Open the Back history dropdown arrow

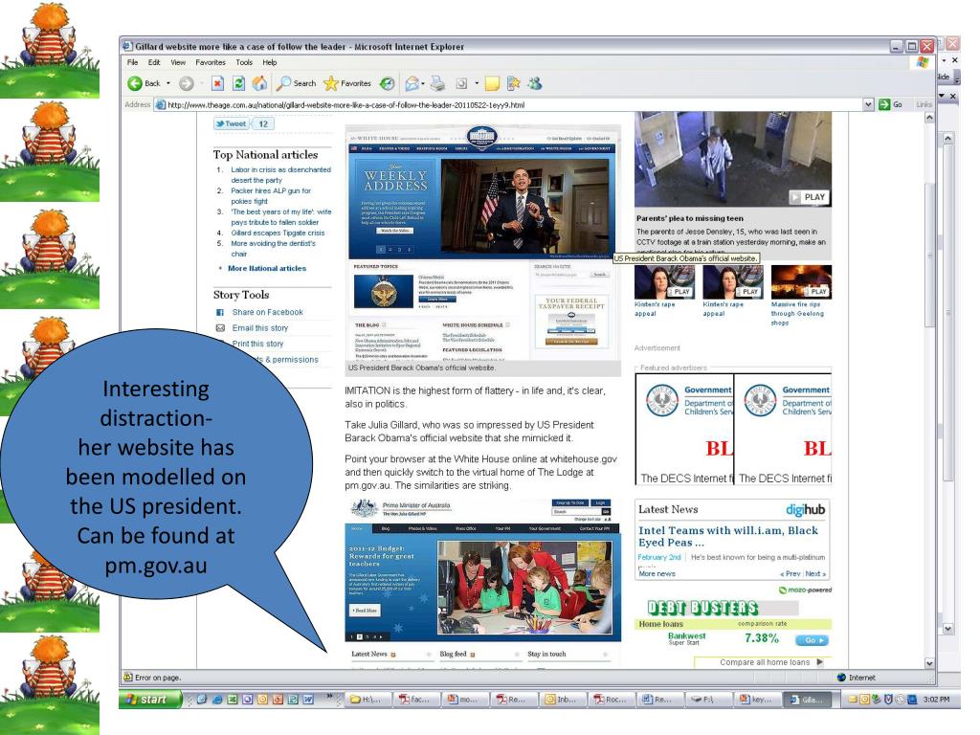pos(168,83)
